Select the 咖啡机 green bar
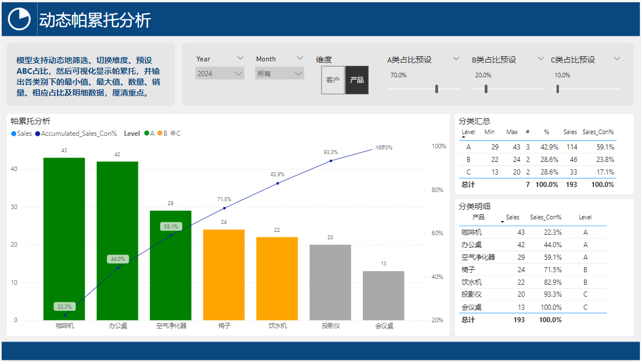The height and width of the screenshot is (362, 641). click(64, 239)
